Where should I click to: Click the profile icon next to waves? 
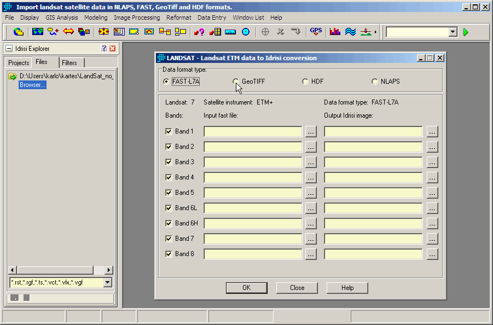tap(366, 32)
